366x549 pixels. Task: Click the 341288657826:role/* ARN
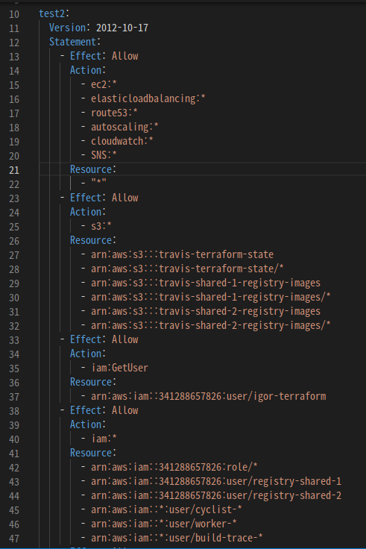pos(174,467)
